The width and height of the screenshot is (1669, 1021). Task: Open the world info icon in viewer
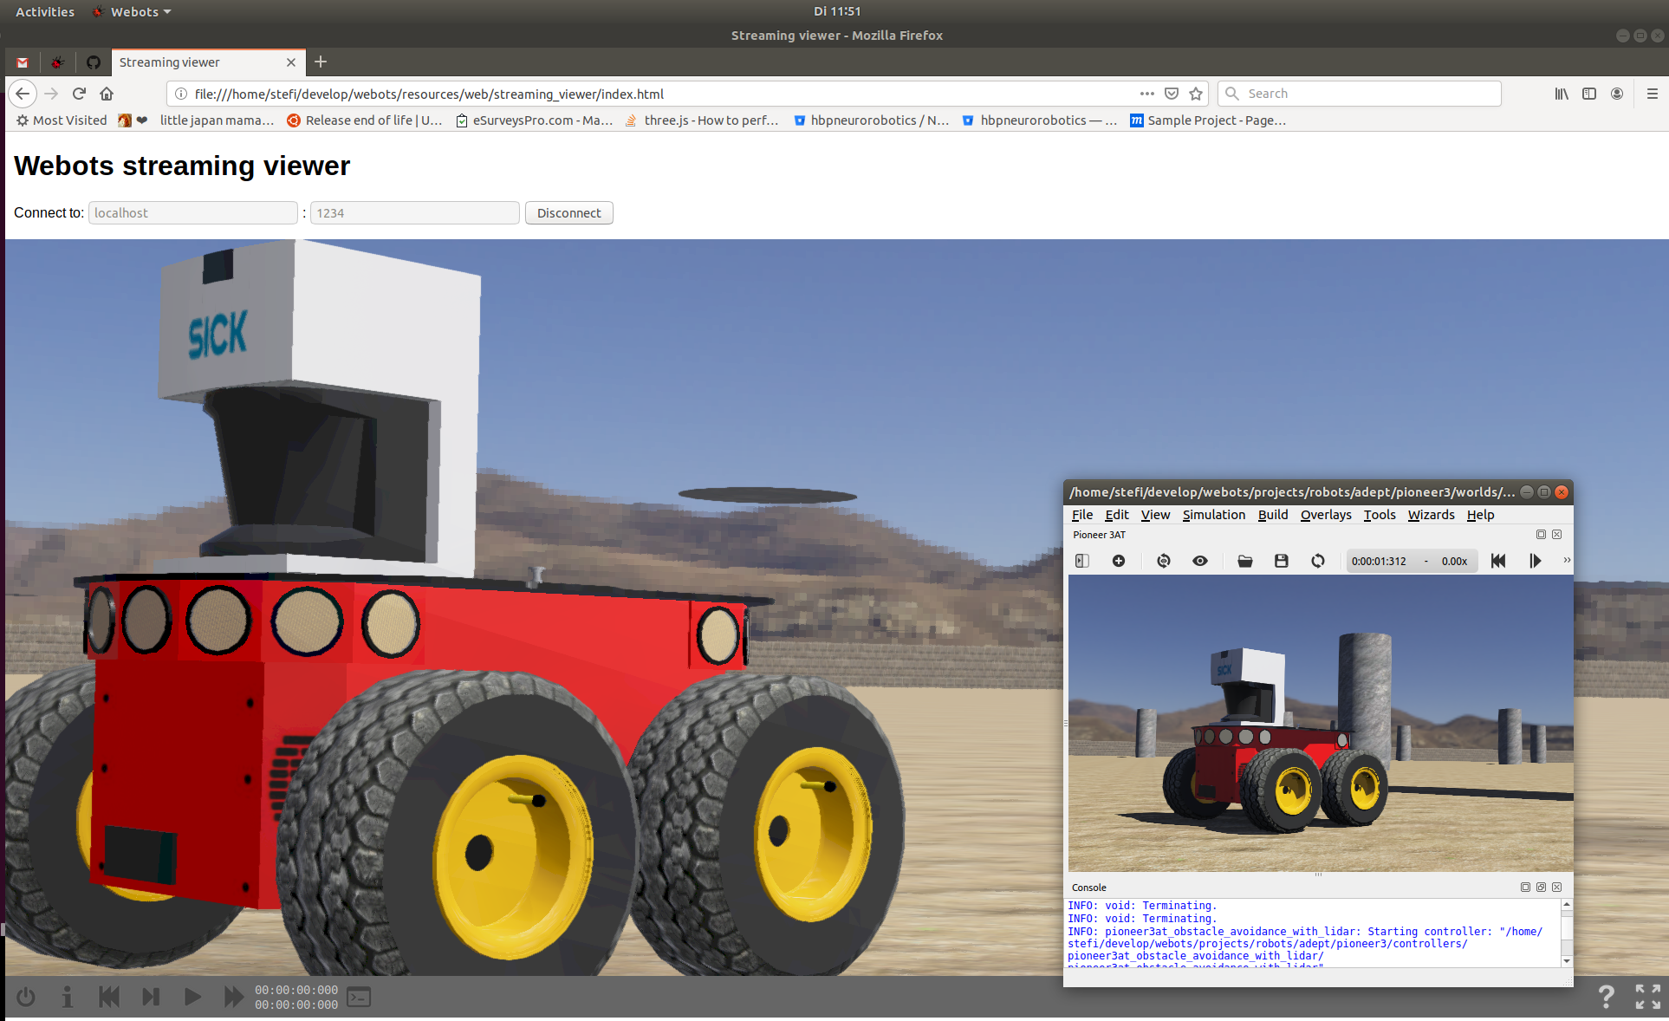[x=68, y=997]
